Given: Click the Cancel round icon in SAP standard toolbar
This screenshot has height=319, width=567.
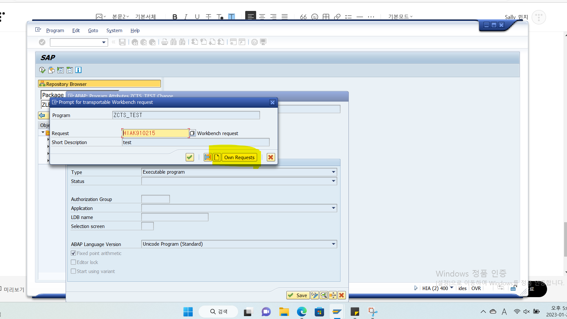Looking at the screenshot, I should (153, 42).
